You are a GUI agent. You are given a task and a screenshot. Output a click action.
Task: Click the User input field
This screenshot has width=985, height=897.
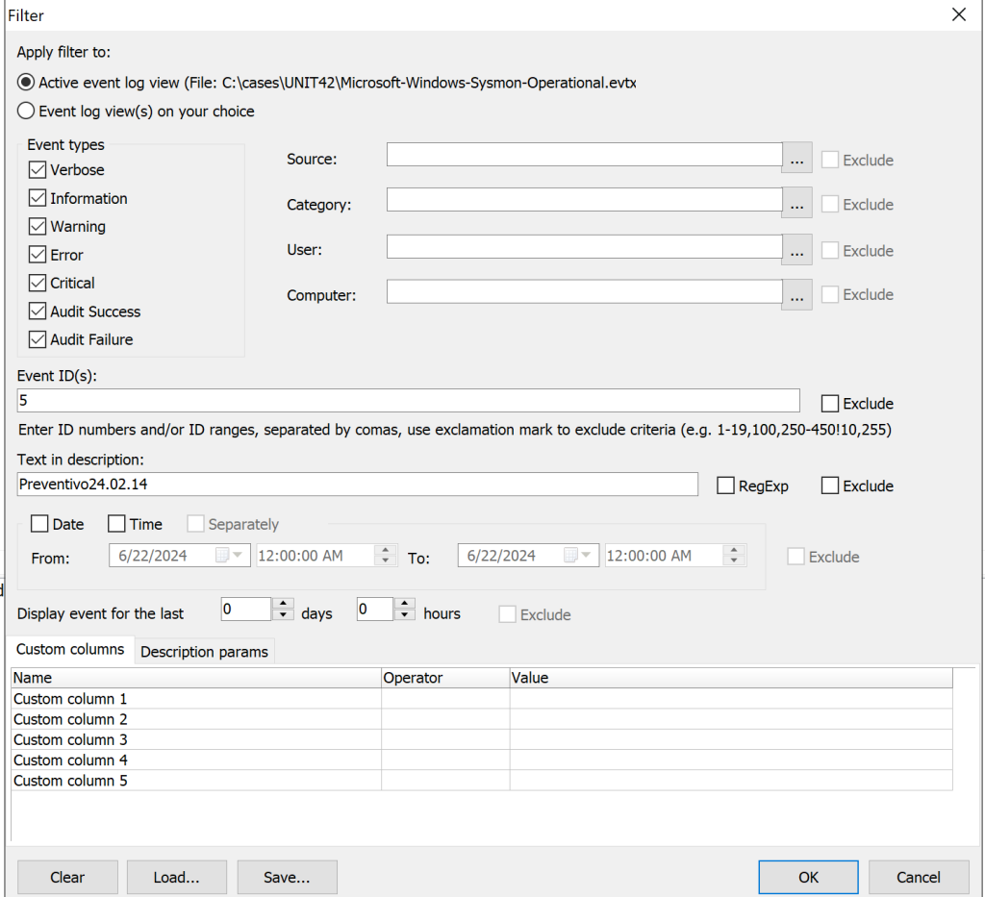click(584, 246)
